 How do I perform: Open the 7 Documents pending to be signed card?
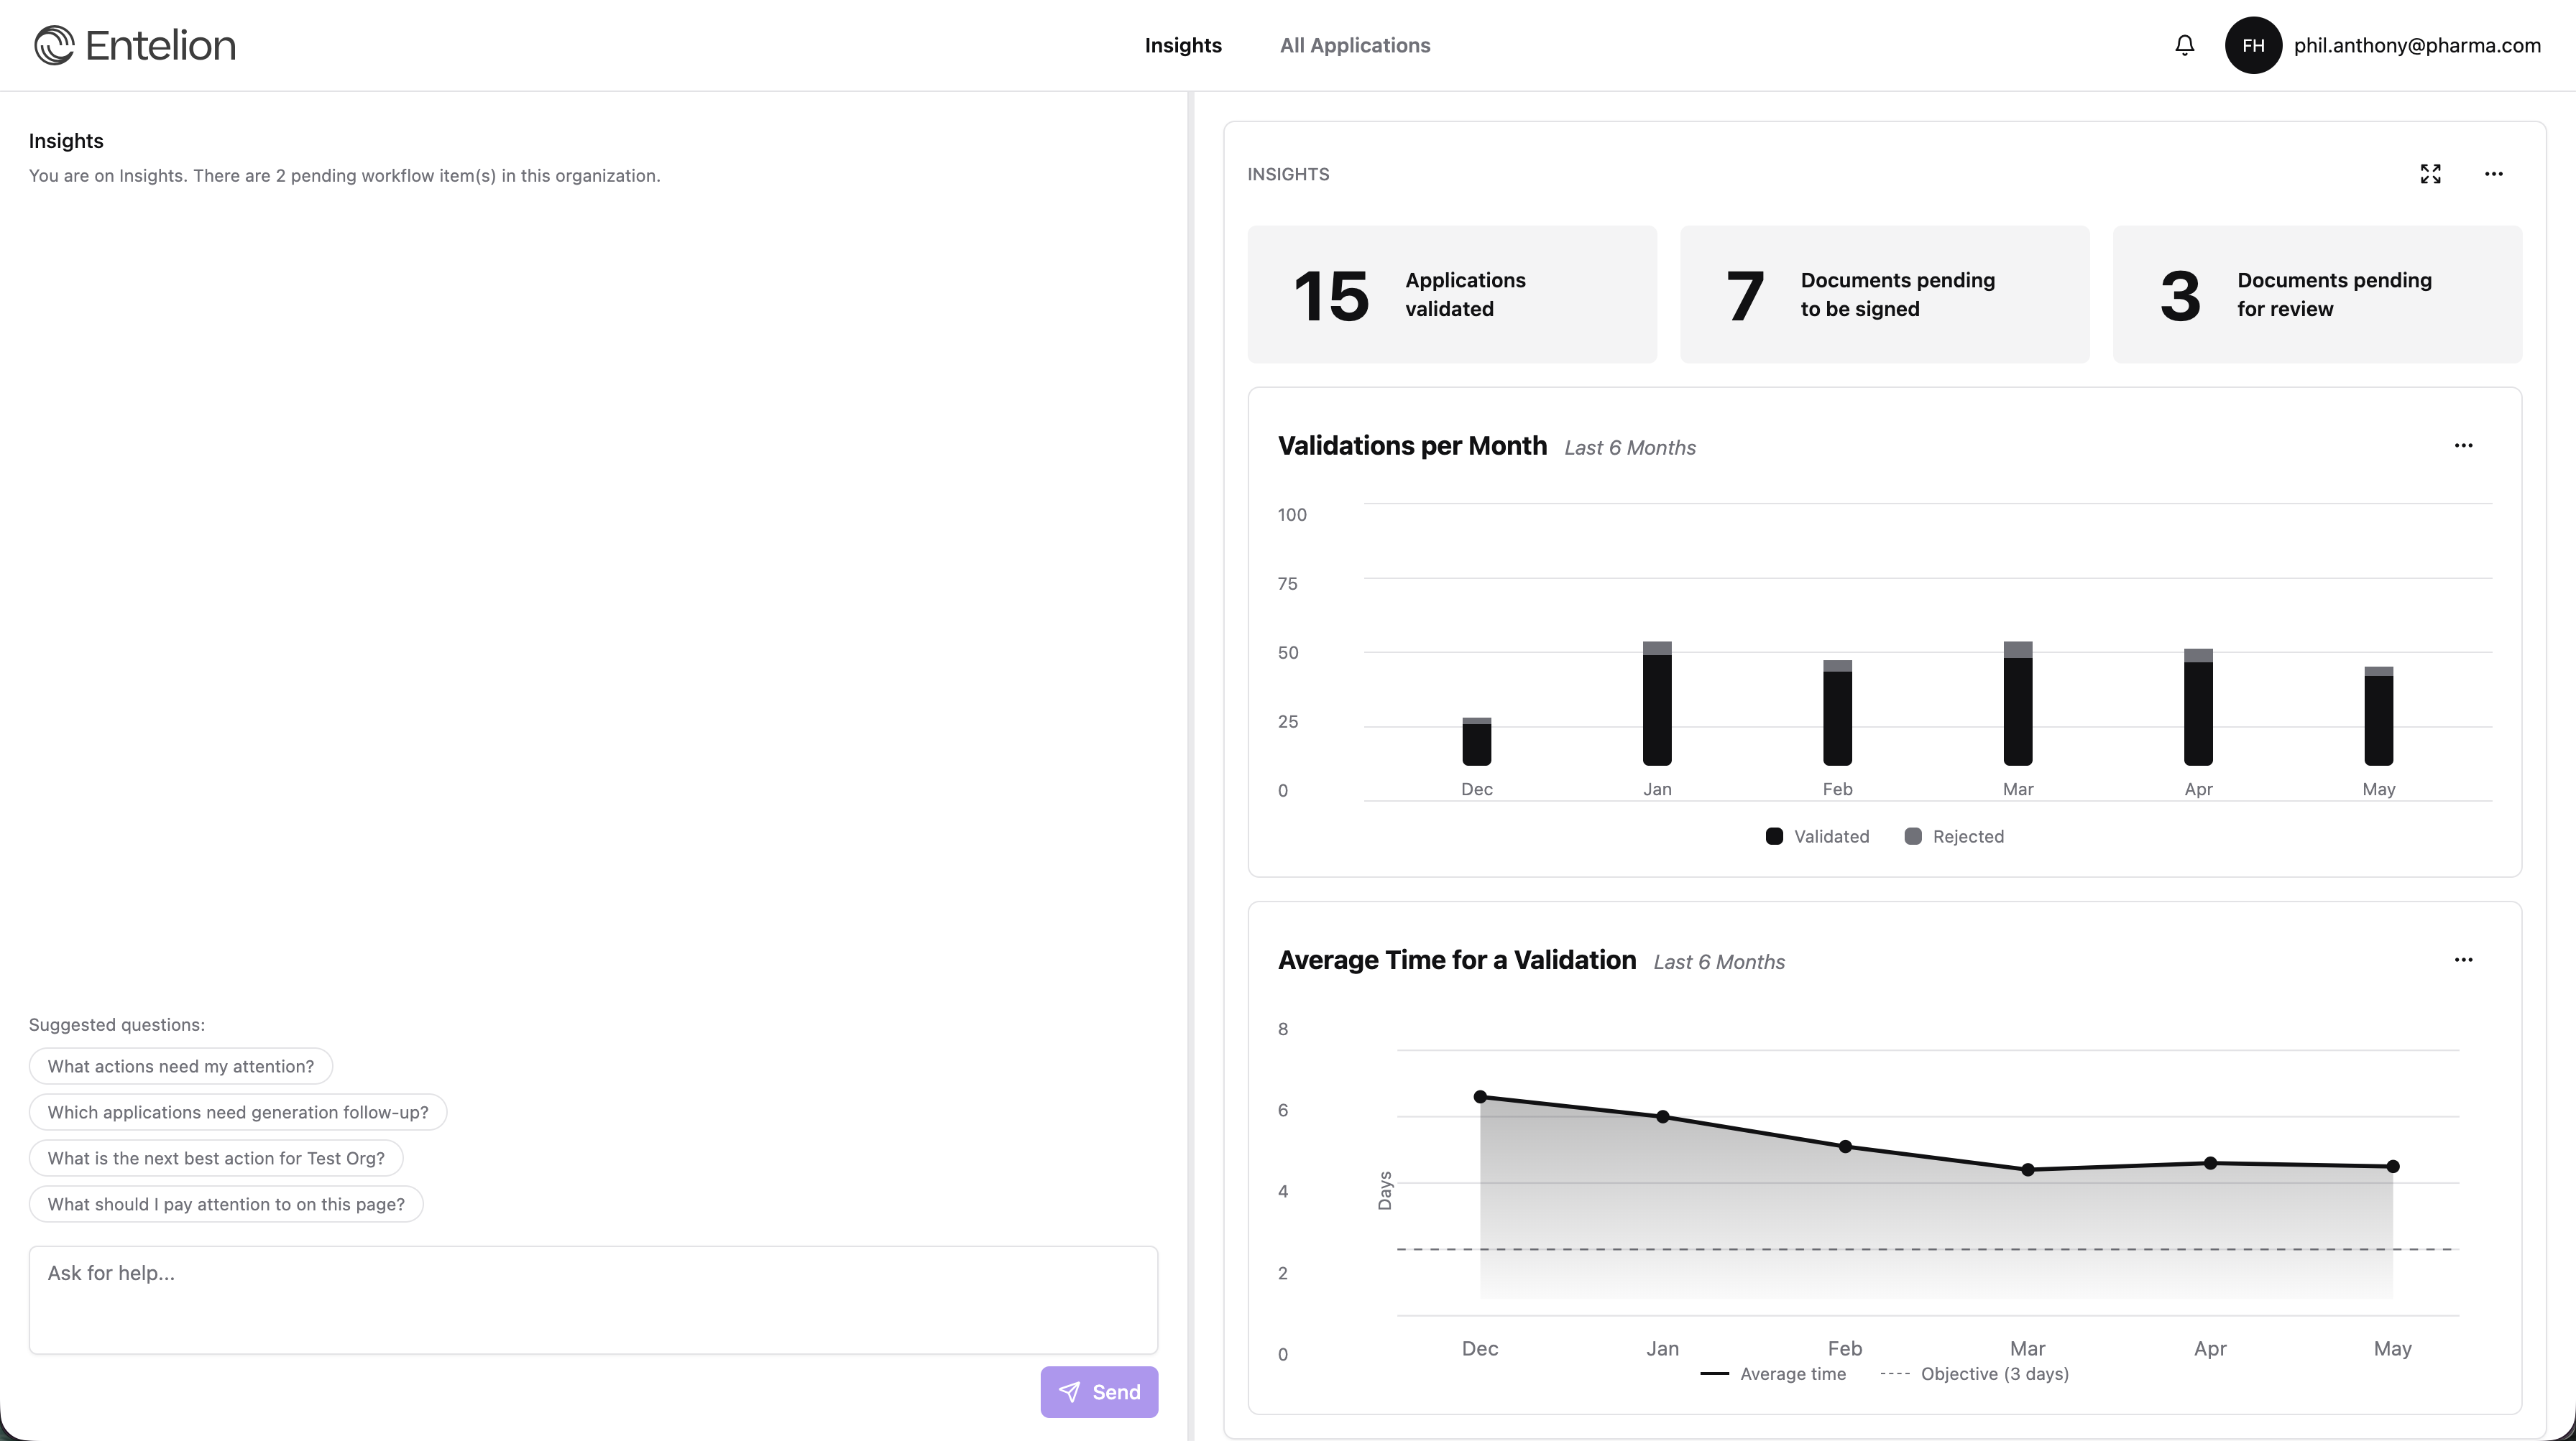pos(1885,295)
